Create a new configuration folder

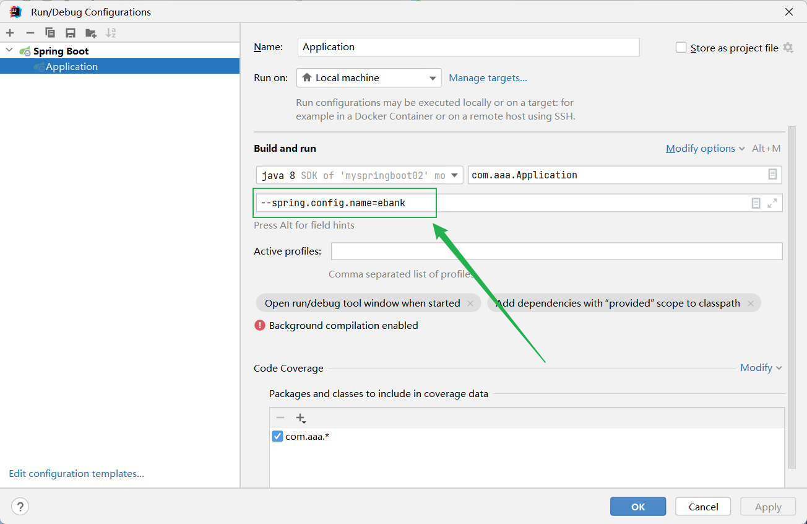(x=91, y=33)
